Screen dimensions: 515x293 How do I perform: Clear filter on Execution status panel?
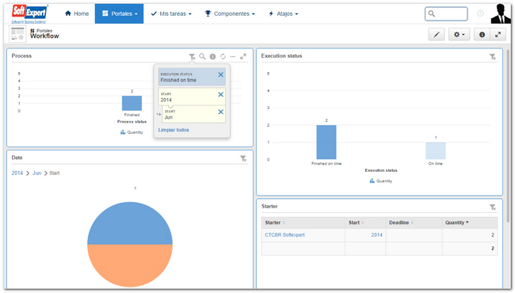tap(493, 57)
